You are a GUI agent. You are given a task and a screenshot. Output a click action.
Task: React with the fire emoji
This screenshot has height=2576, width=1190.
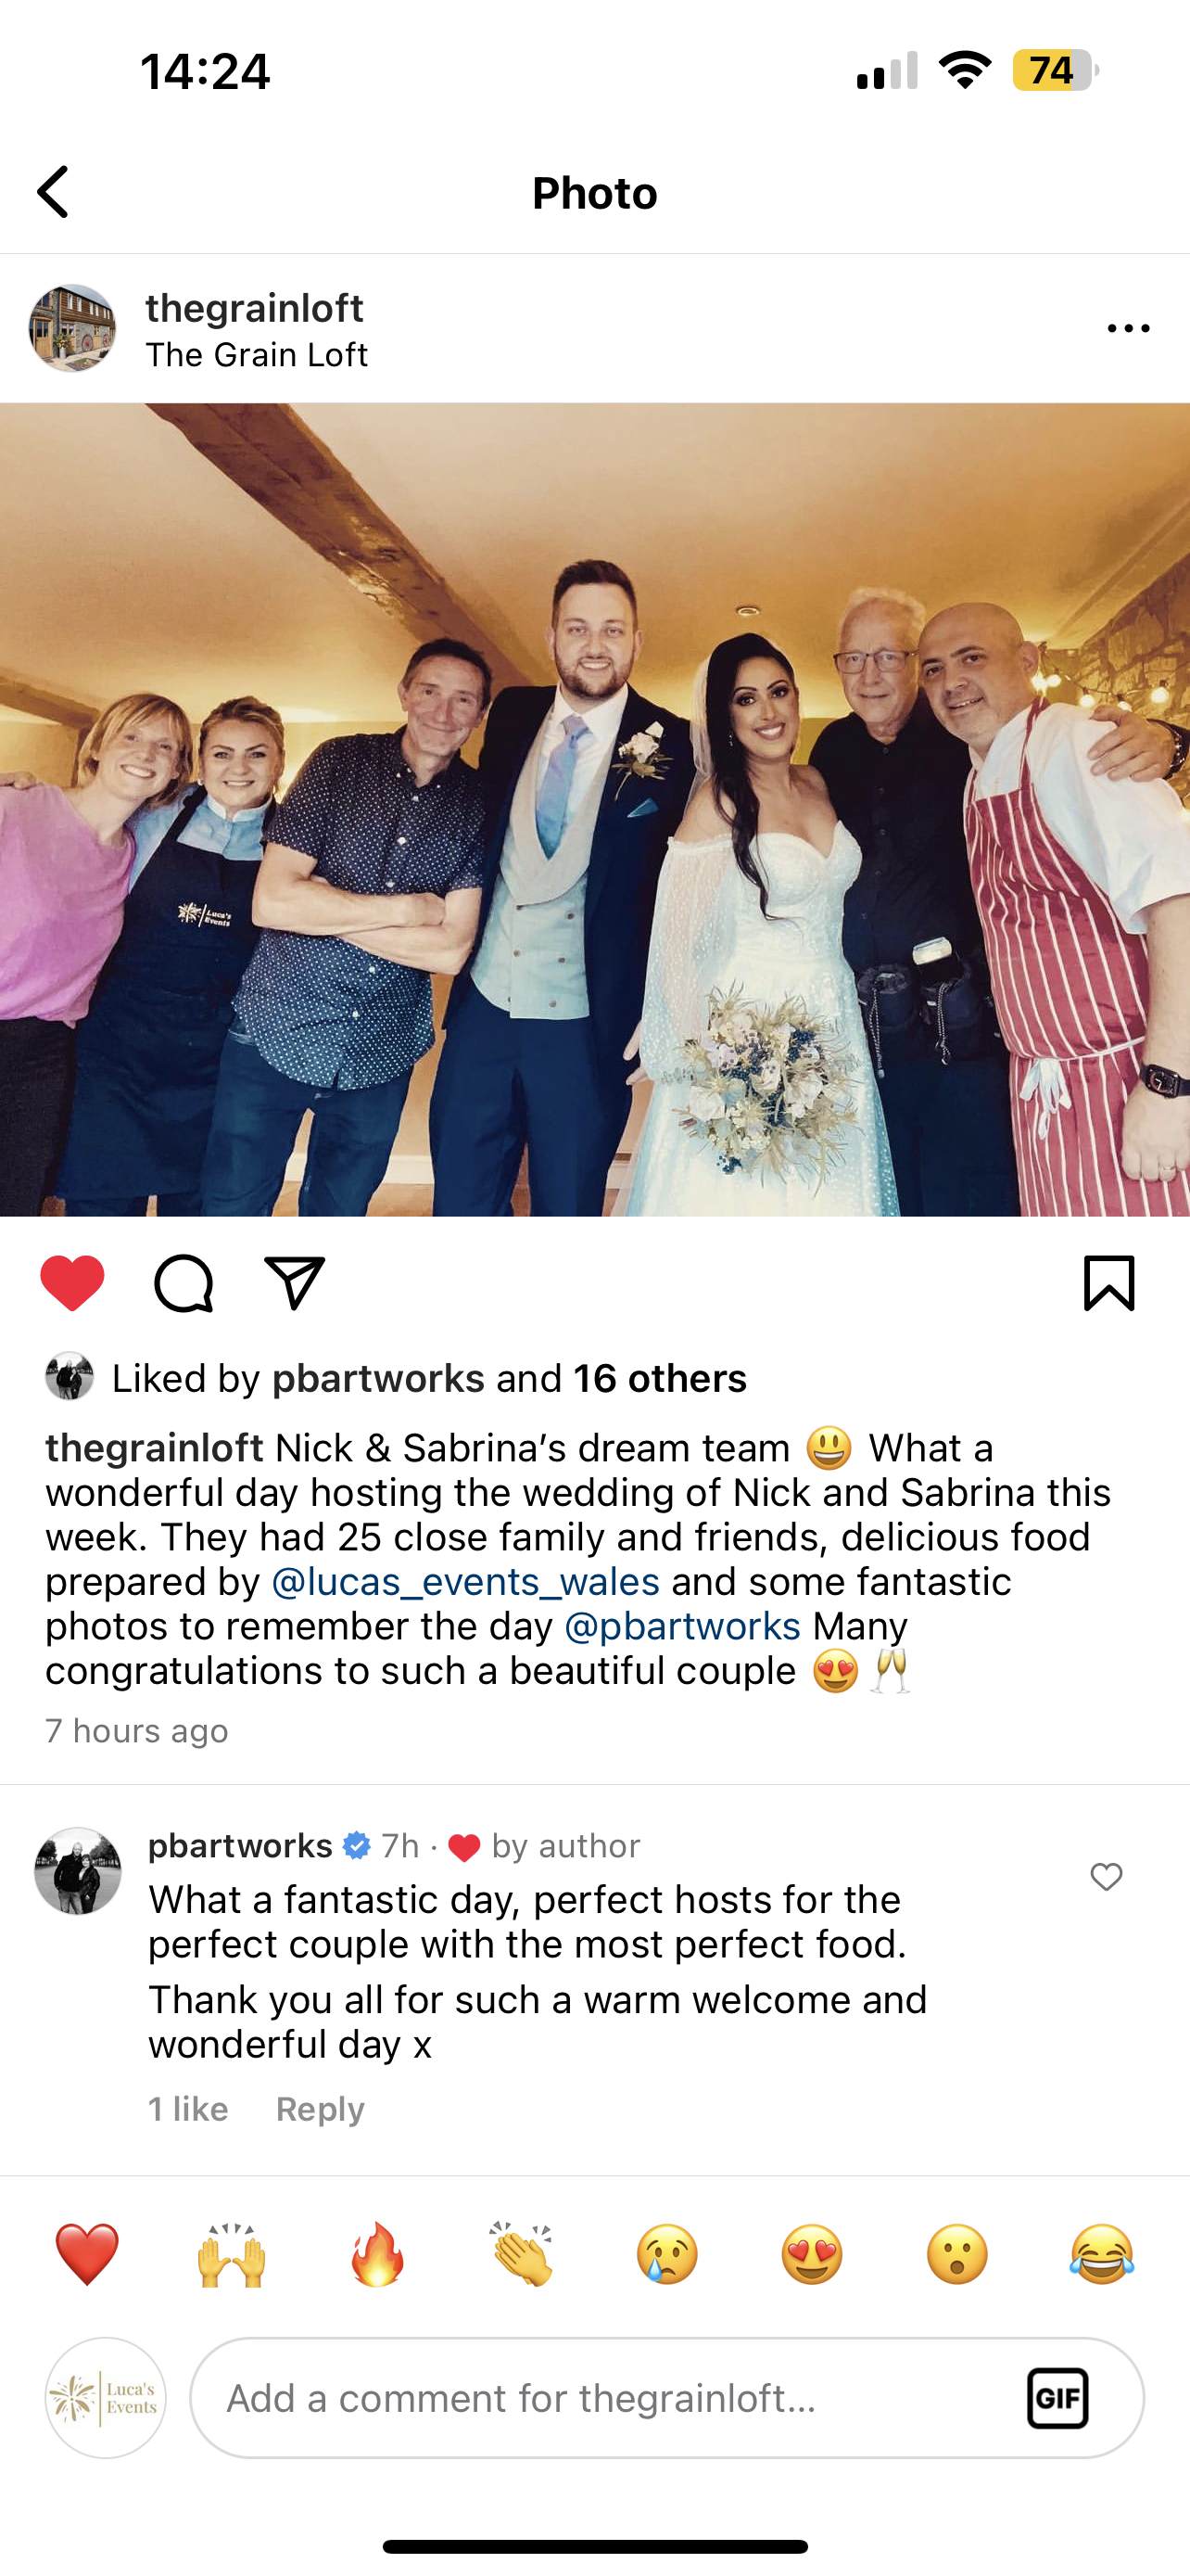pyautogui.click(x=376, y=2254)
